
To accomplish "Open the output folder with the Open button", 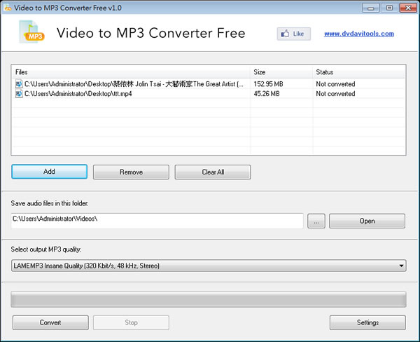I will coord(367,221).
